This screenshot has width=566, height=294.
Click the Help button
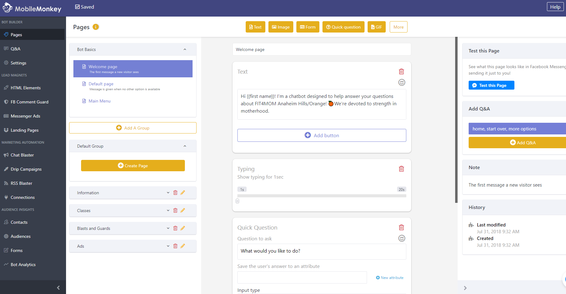pyautogui.click(x=555, y=7)
